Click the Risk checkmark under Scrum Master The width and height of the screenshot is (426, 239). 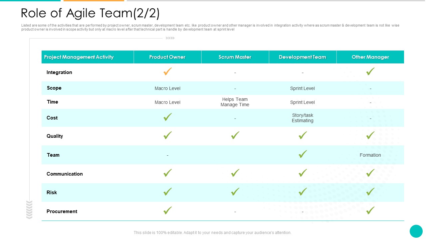[235, 192]
